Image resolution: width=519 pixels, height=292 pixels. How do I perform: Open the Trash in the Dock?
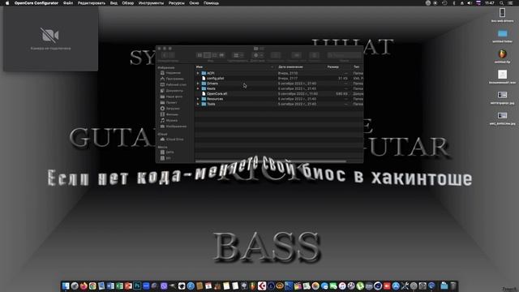tap(453, 286)
